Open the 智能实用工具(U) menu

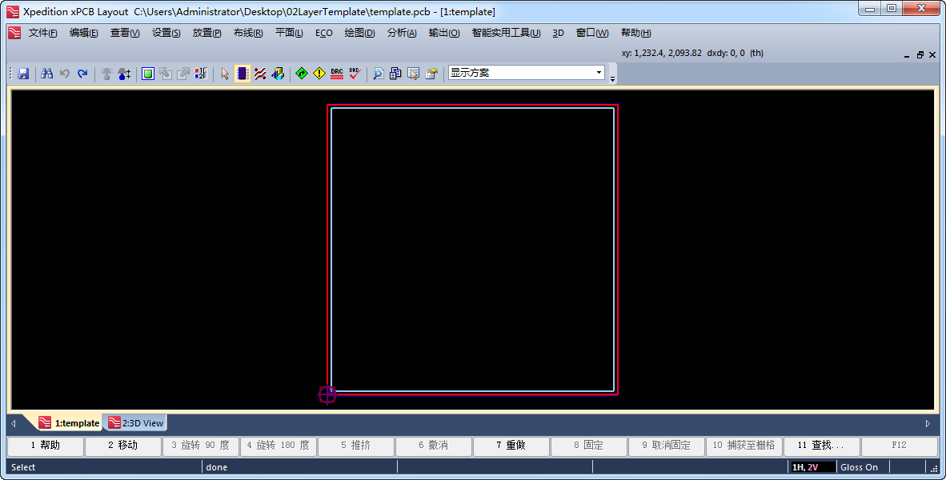pyautogui.click(x=506, y=33)
